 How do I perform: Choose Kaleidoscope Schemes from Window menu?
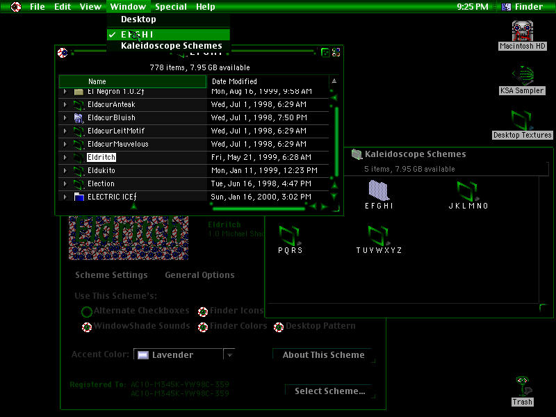(x=168, y=46)
